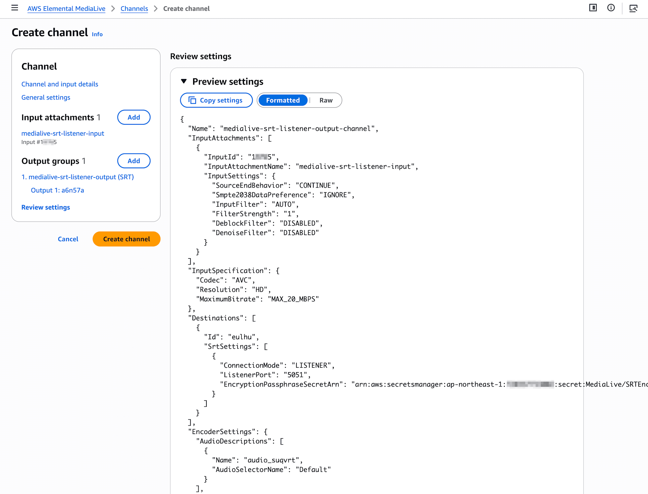This screenshot has height=494, width=648.
Task: Cancel channel creation
Action: point(68,239)
